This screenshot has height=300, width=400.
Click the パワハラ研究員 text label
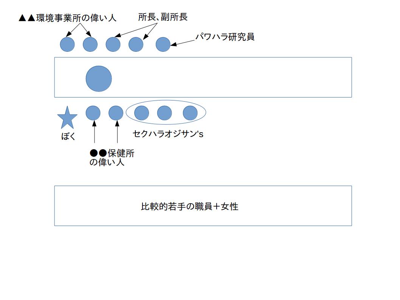(x=225, y=37)
